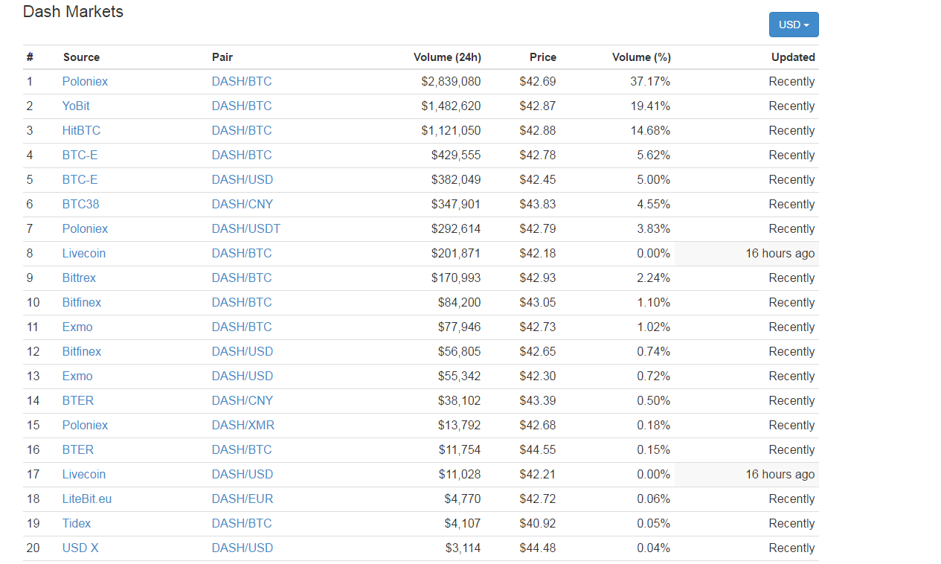The image size is (941, 564).
Task: Select the 37.17% volume share cell
Action: (x=650, y=81)
